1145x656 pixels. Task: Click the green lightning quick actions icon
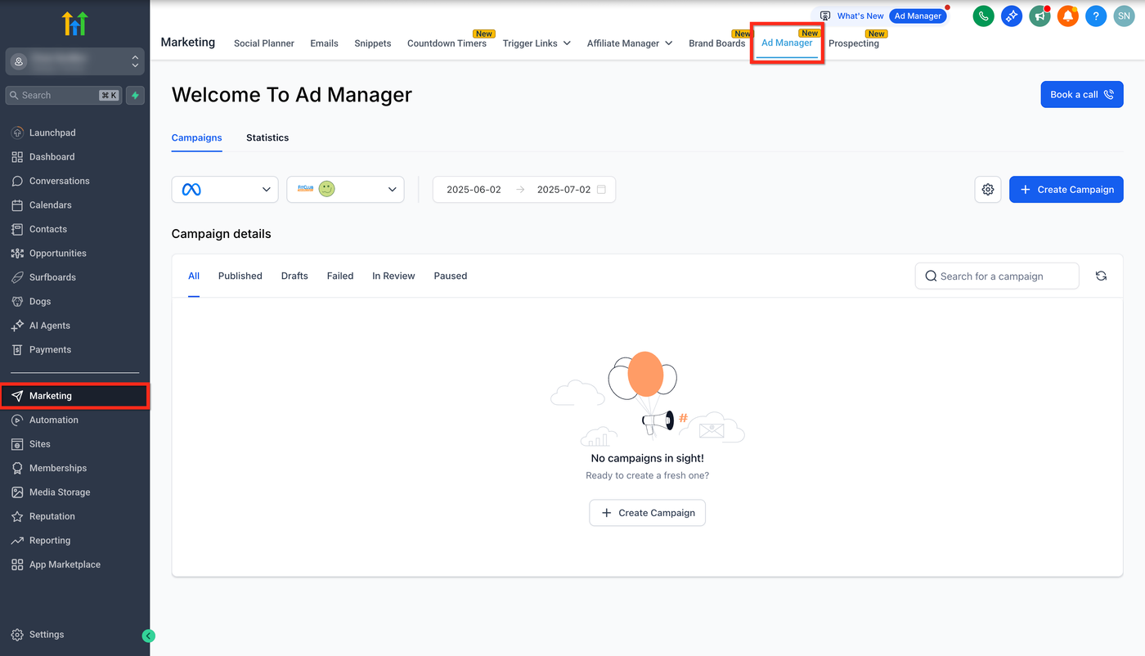(136, 96)
